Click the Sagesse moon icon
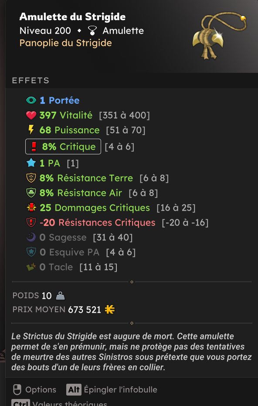The width and height of the screenshot is (258, 406). pyautogui.click(x=31, y=237)
